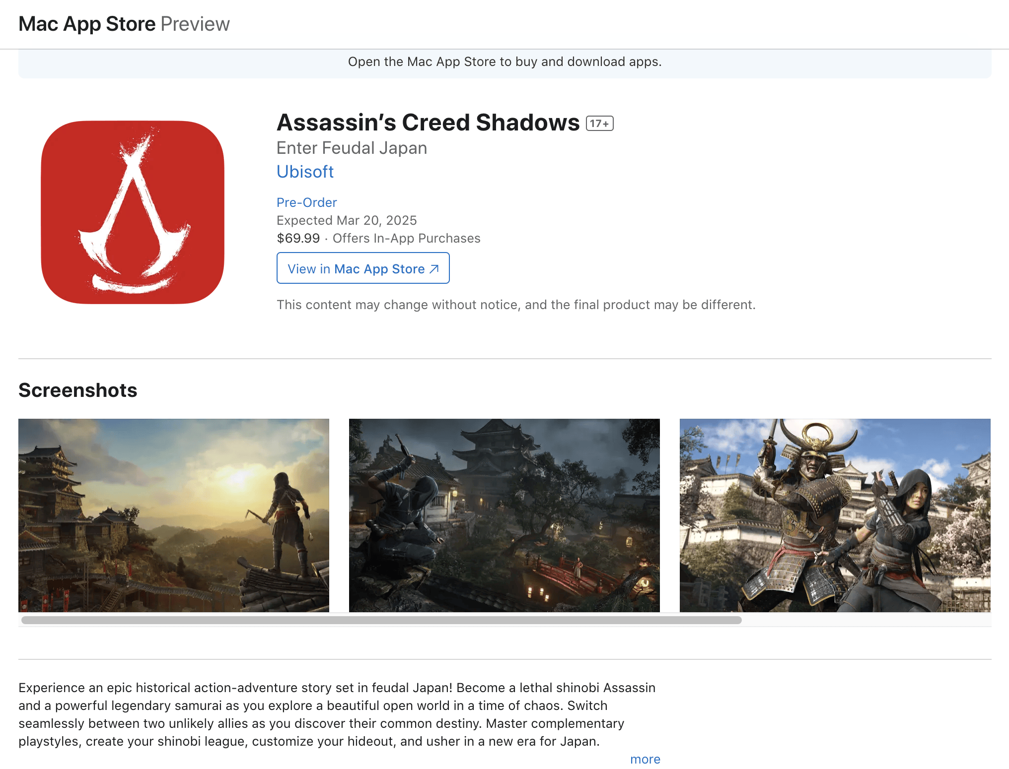Click the screenshots horizontal scrollbar thumb

[381, 620]
